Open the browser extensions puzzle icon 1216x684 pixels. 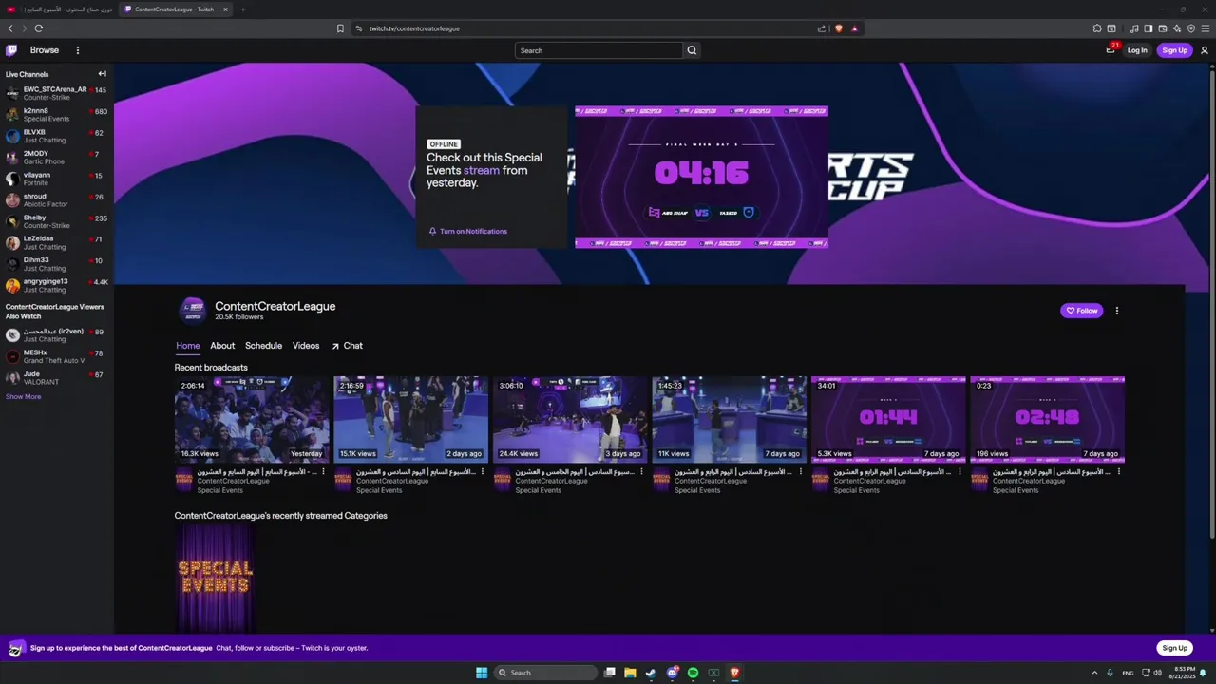pyautogui.click(x=1097, y=28)
